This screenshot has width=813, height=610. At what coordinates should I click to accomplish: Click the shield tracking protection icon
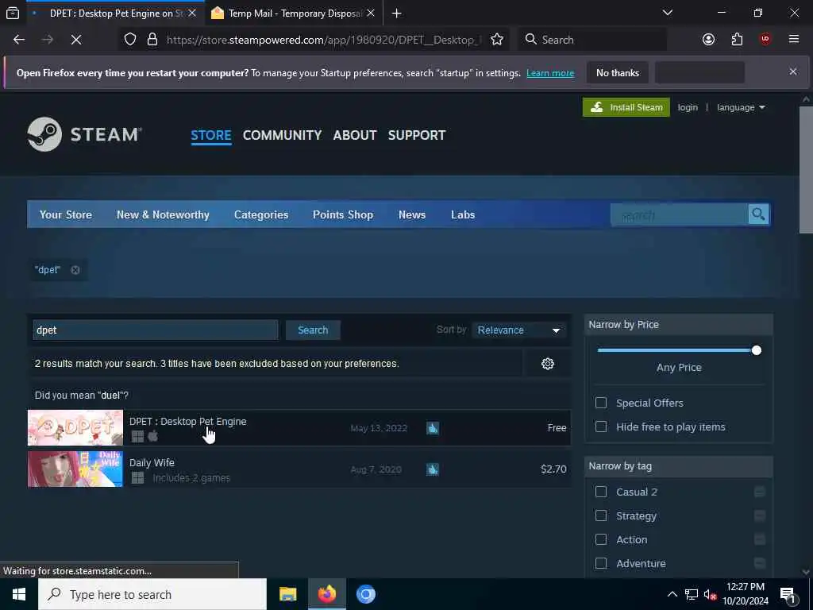click(x=130, y=40)
